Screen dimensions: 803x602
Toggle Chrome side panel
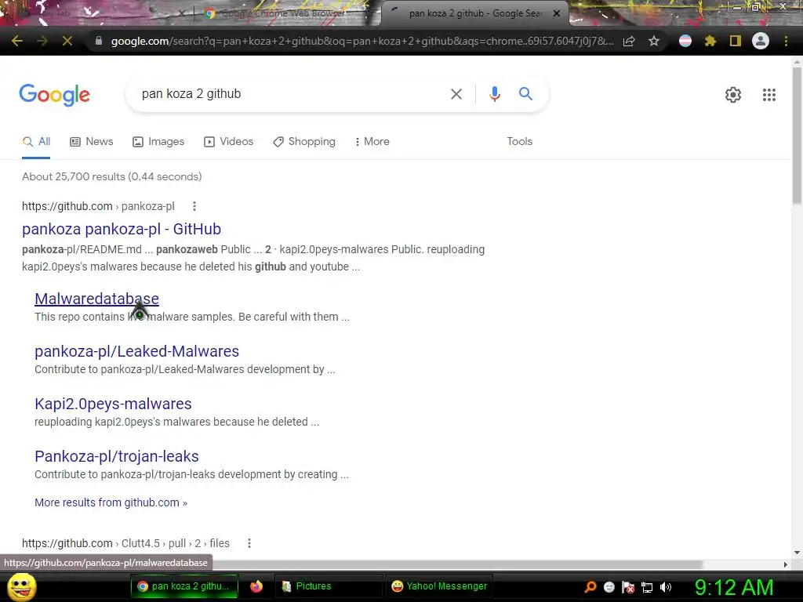pyautogui.click(x=736, y=41)
